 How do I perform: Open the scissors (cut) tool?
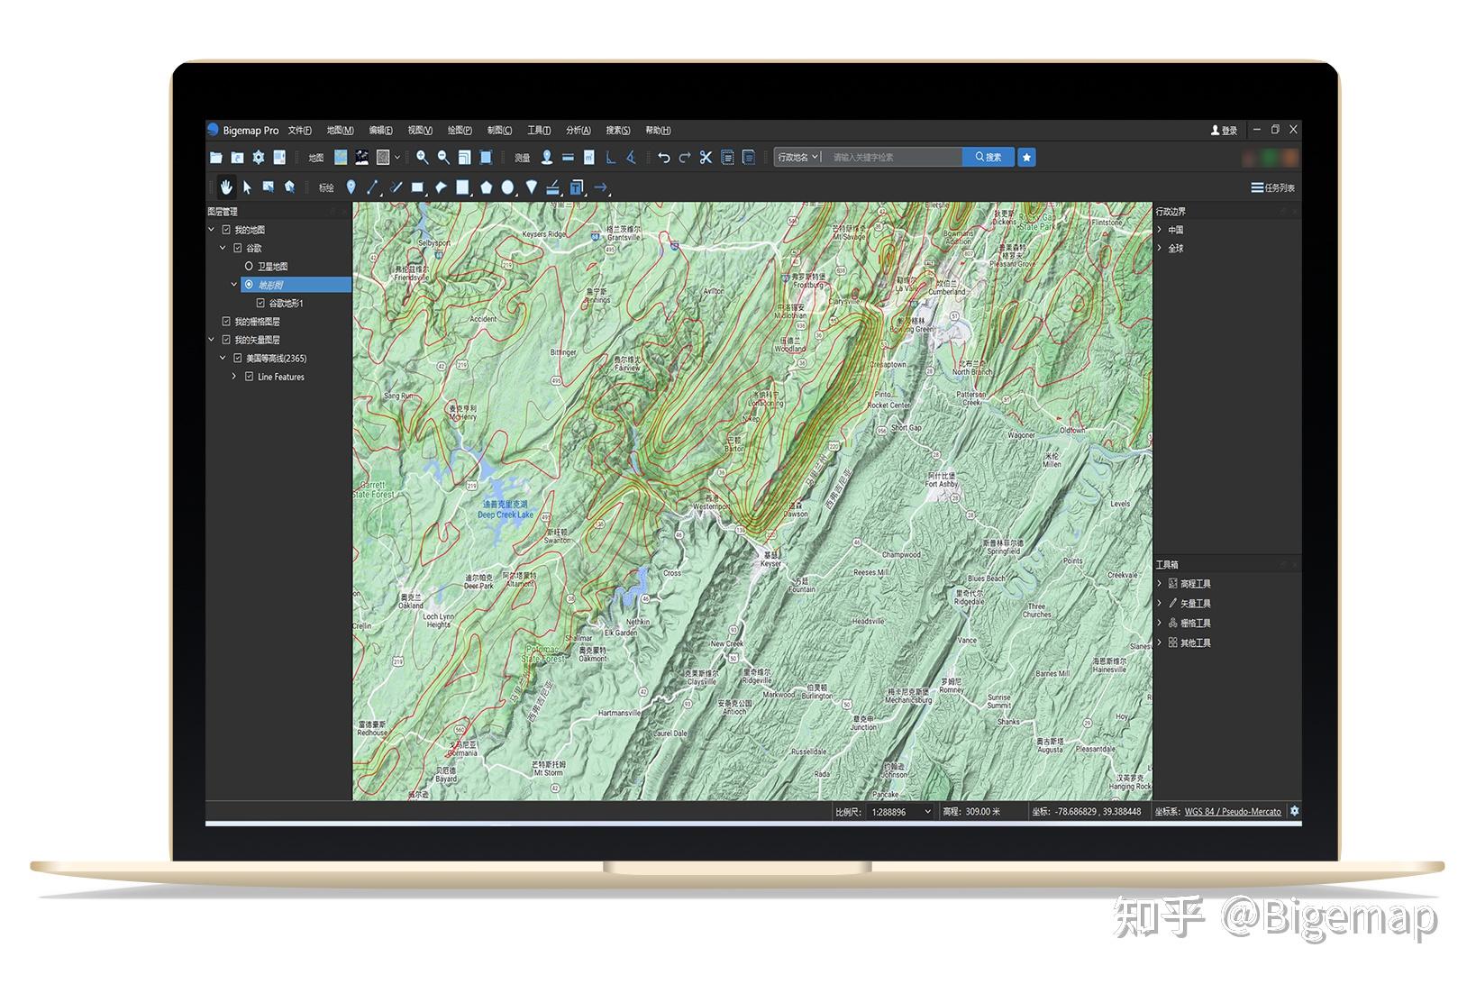pyautogui.click(x=705, y=157)
